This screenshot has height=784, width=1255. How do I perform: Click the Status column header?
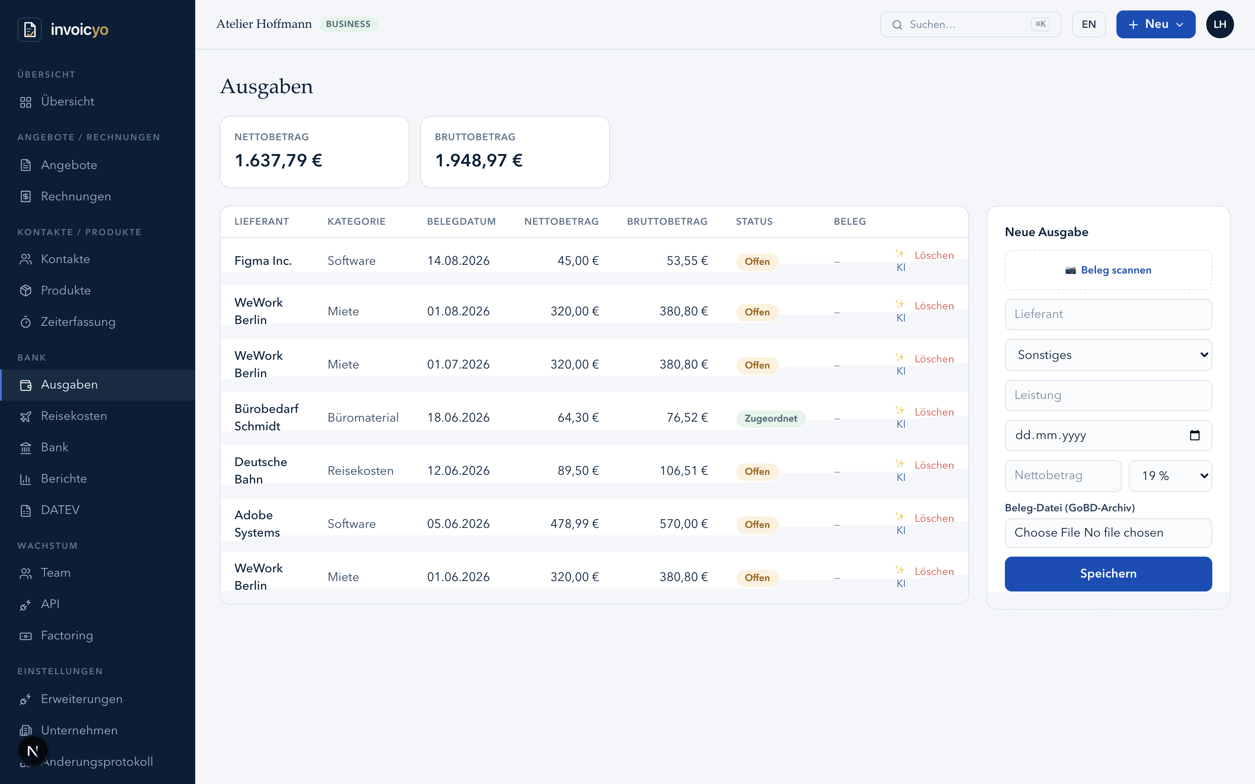[x=754, y=222]
